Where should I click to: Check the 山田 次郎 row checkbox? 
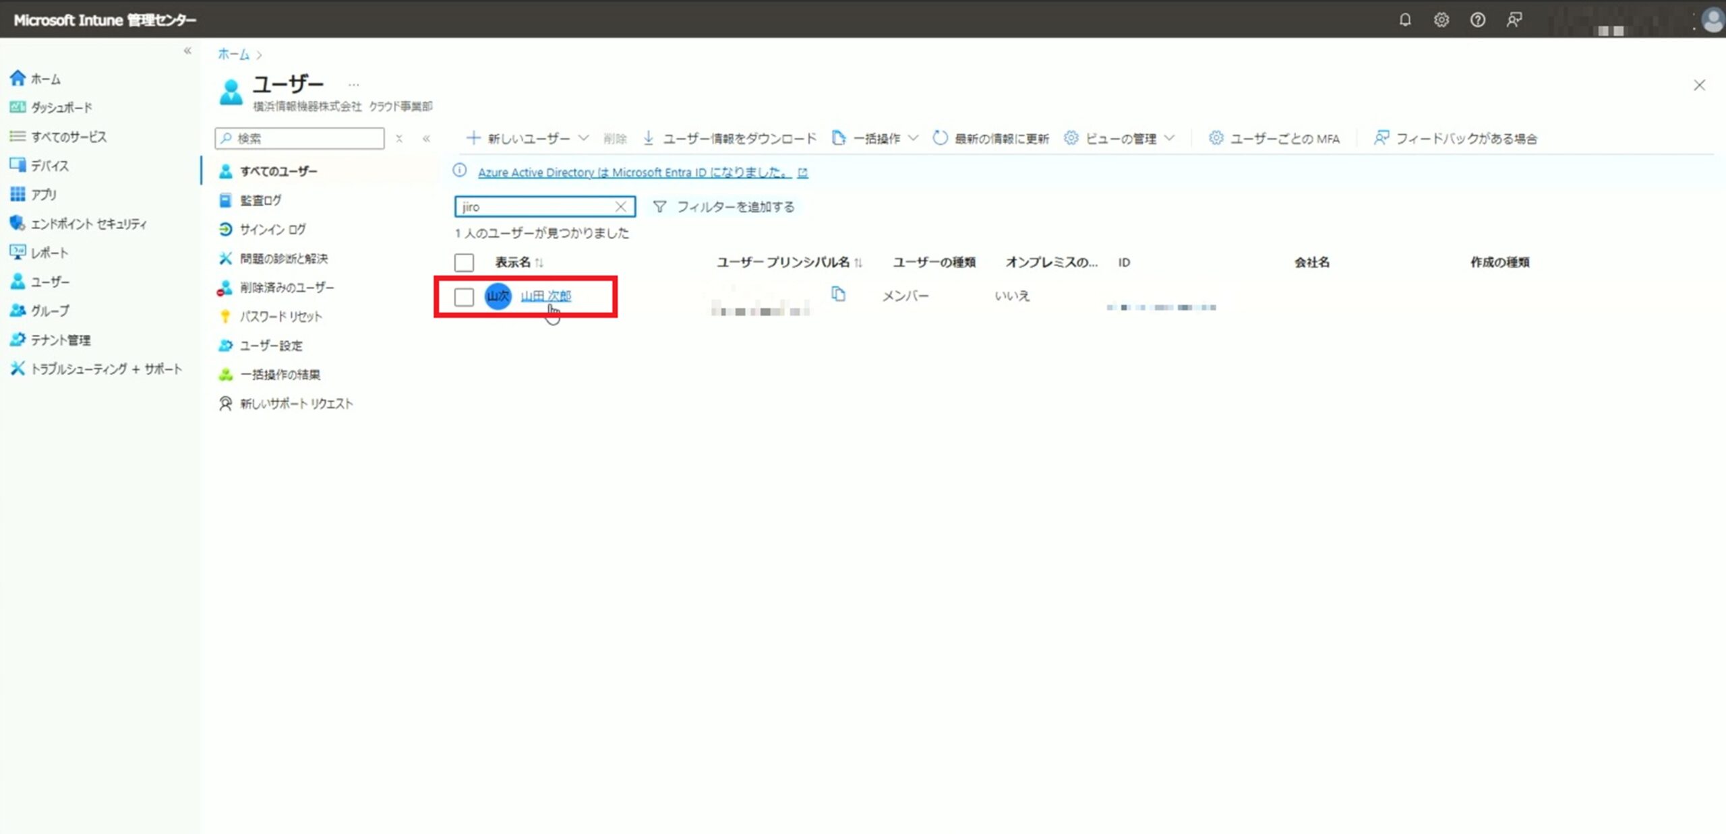coord(464,296)
